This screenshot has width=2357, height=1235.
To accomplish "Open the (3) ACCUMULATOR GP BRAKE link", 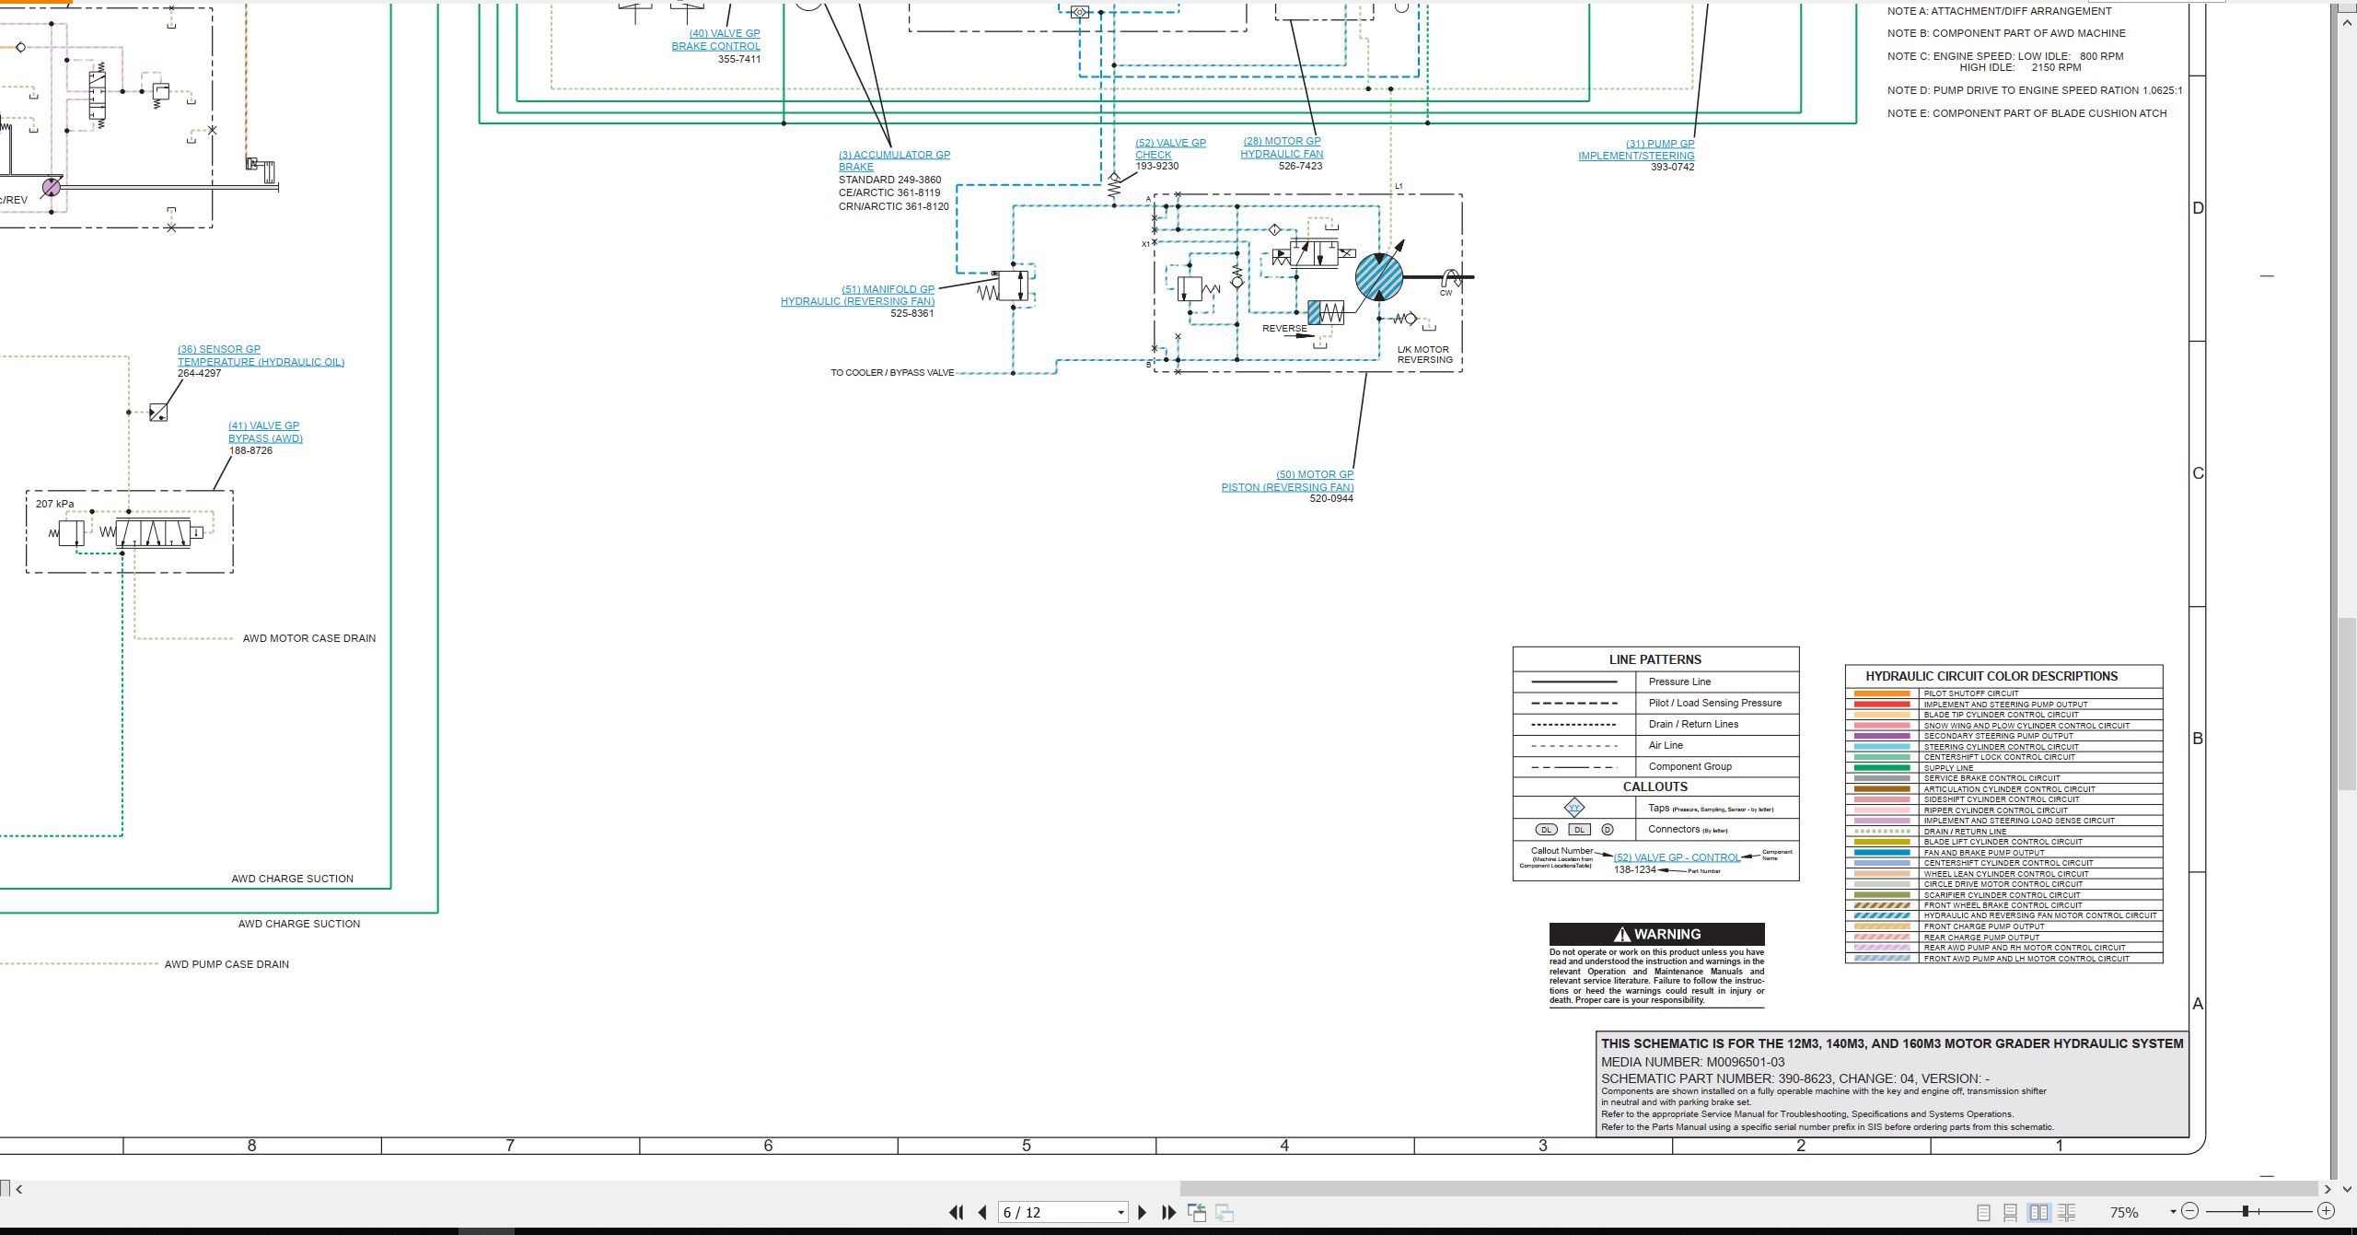I will click(894, 161).
